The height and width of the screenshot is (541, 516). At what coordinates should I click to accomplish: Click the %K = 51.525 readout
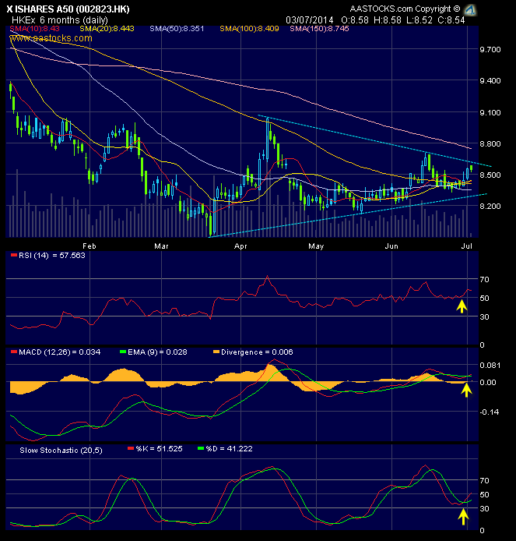[159, 449]
